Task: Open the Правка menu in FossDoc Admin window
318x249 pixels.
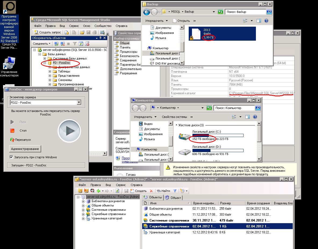Action: tap(95, 185)
